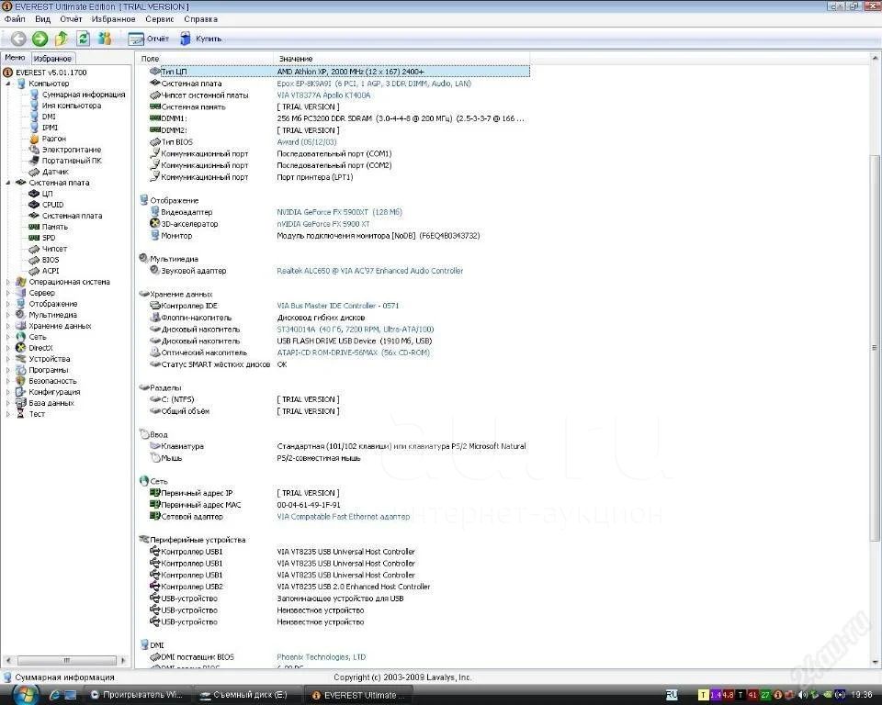Open the Избранное menu in the menu bar
Image resolution: width=882 pixels, height=705 pixels.
tap(113, 19)
